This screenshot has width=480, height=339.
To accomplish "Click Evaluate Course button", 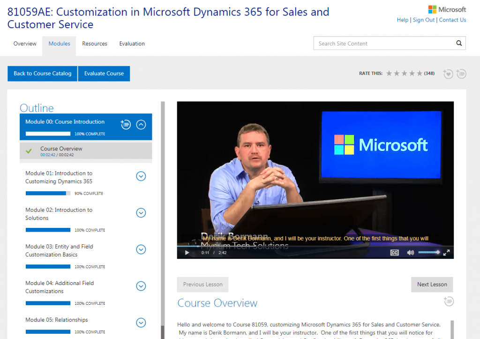I will [104, 74].
